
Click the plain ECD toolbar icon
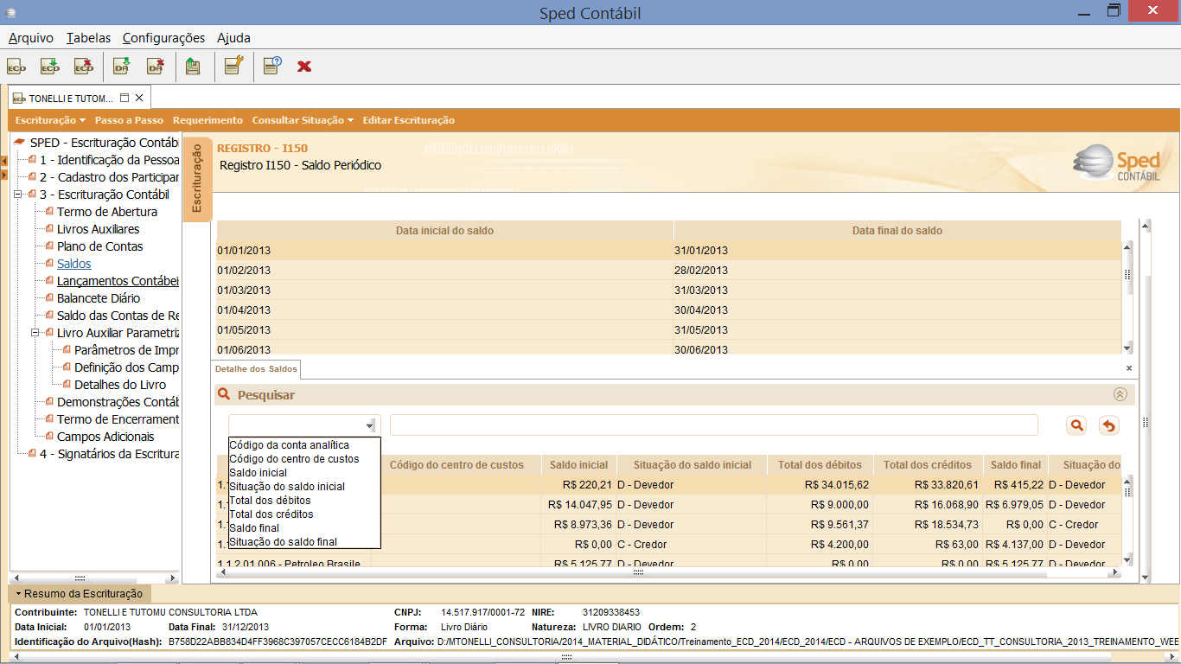click(x=16, y=67)
